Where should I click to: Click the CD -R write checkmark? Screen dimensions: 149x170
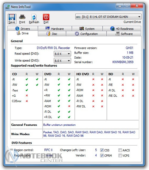[37, 79]
